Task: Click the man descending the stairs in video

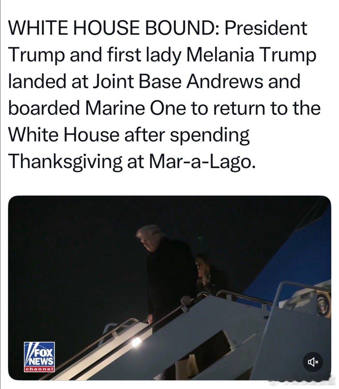Action: coord(166,273)
